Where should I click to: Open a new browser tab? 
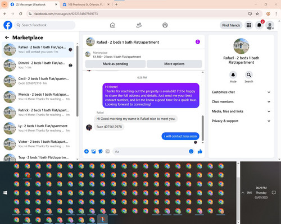pyautogui.click(x=116, y=4)
